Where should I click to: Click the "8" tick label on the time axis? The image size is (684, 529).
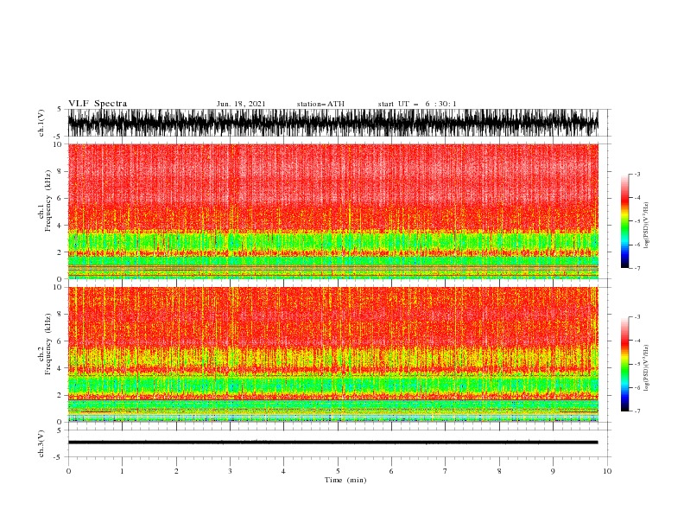(x=499, y=471)
